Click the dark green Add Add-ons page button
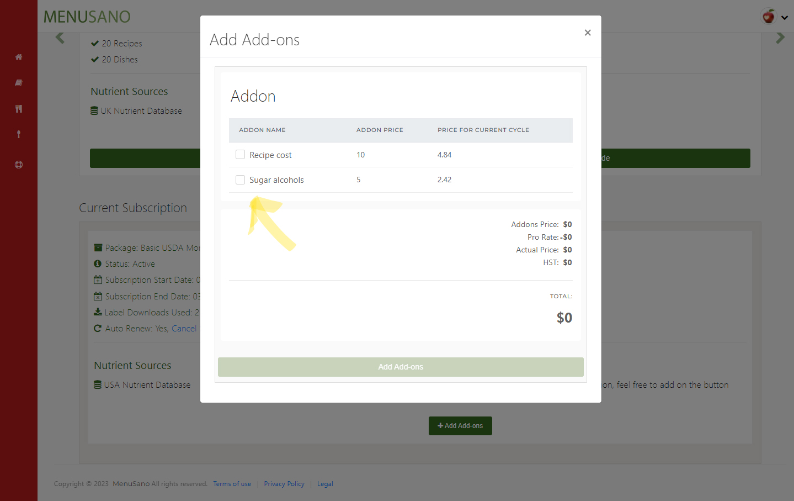The height and width of the screenshot is (501, 794). [x=460, y=426]
